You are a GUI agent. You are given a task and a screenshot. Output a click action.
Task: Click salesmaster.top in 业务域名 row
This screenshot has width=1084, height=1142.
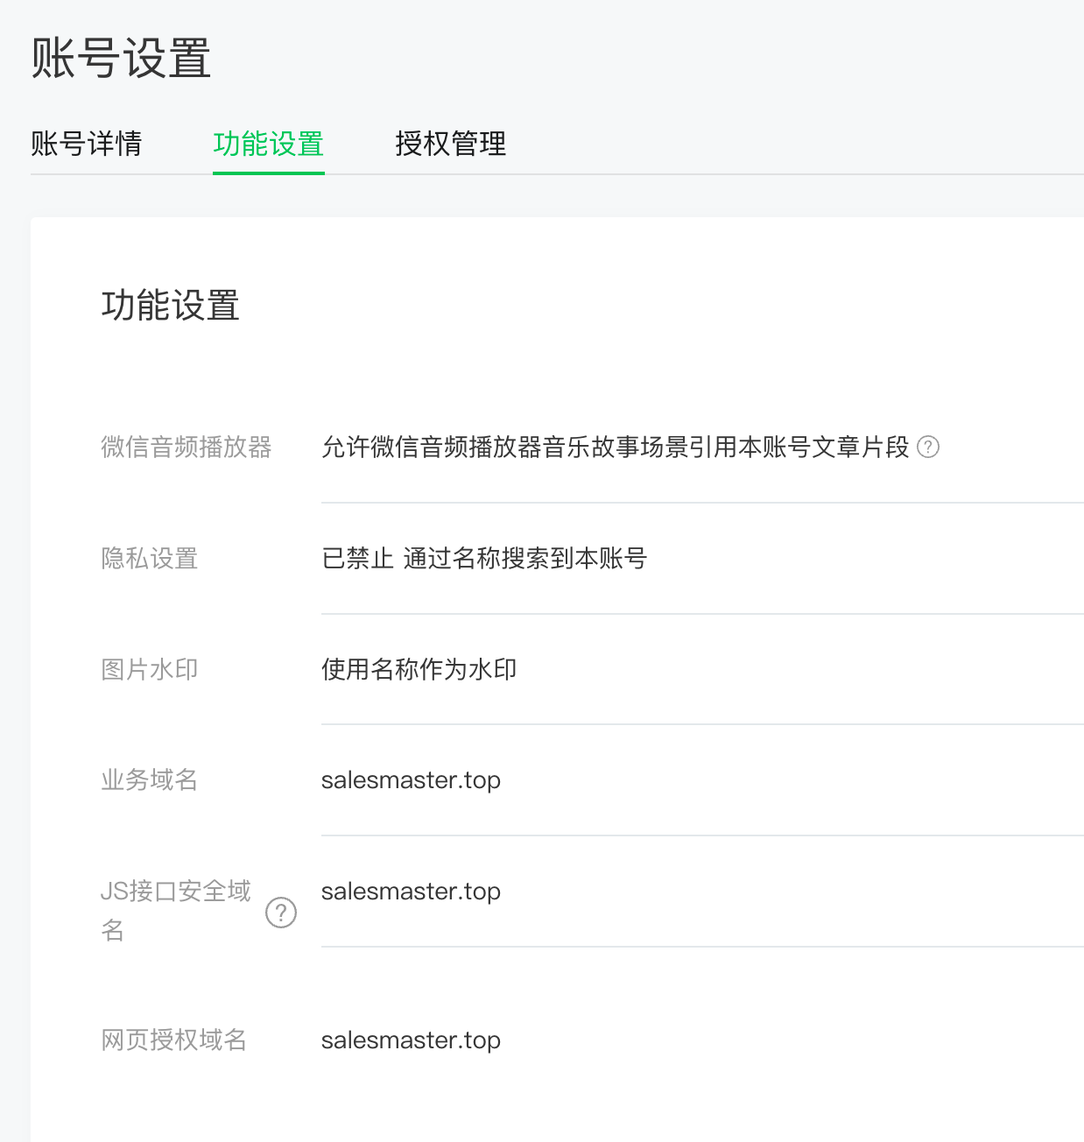pos(411,780)
